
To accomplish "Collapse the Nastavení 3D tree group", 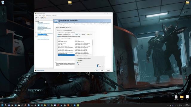I will coord(36,32).
